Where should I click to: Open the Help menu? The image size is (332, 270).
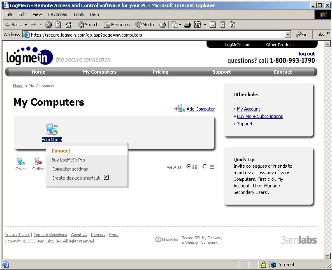pyautogui.click(x=95, y=14)
